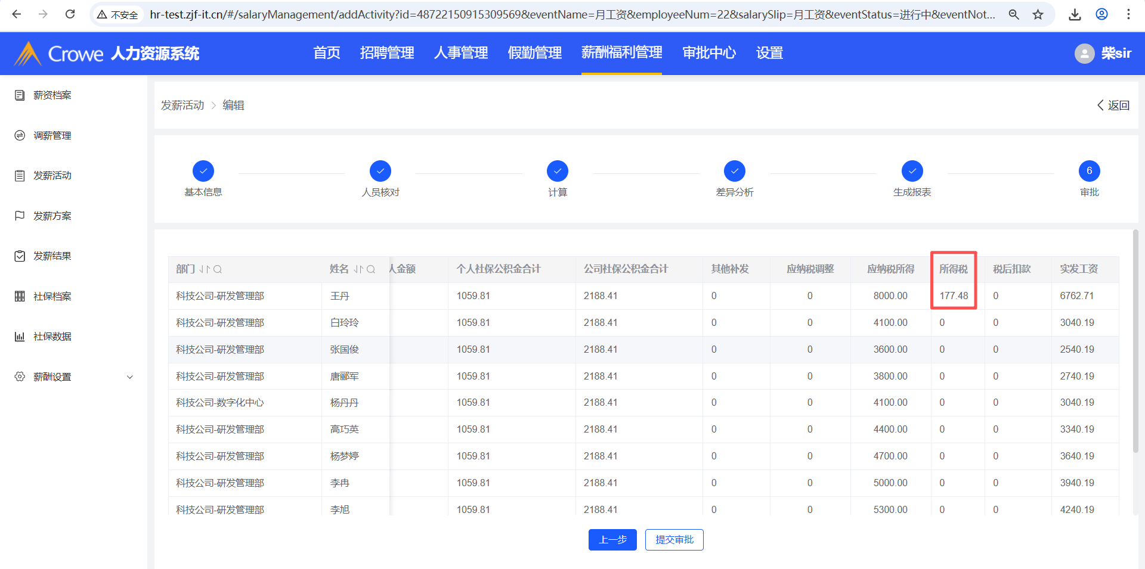Go to the 人事管理 top menu
This screenshot has height=569, width=1145.
(460, 53)
